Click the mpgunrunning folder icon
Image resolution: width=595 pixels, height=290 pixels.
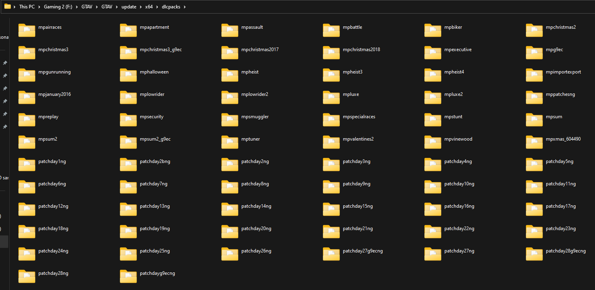coord(27,75)
